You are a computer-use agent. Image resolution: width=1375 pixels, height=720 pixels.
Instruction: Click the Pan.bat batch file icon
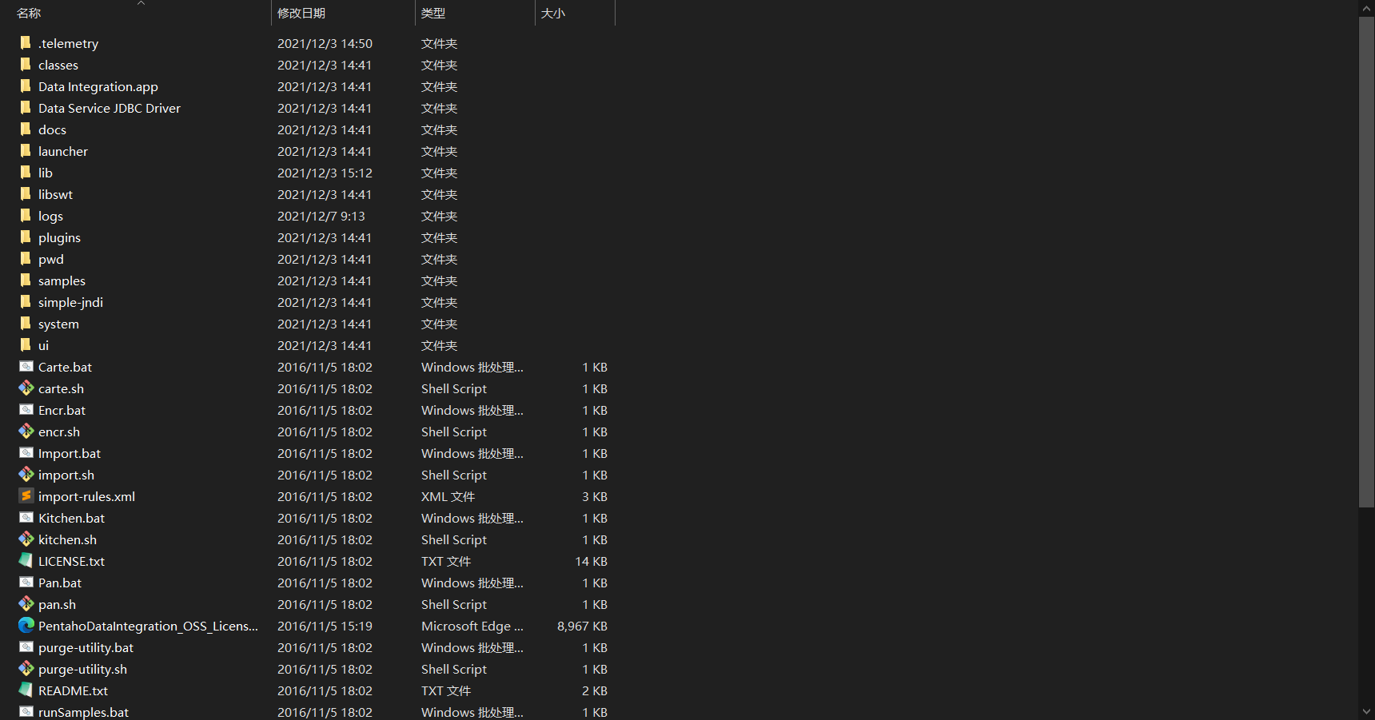click(x=26, y=582)
